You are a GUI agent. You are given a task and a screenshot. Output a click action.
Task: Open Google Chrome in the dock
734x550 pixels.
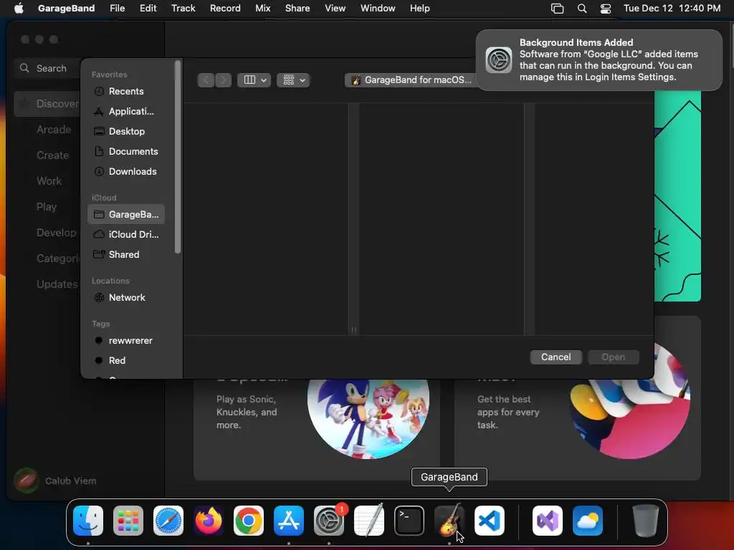(x=249, y=521)
